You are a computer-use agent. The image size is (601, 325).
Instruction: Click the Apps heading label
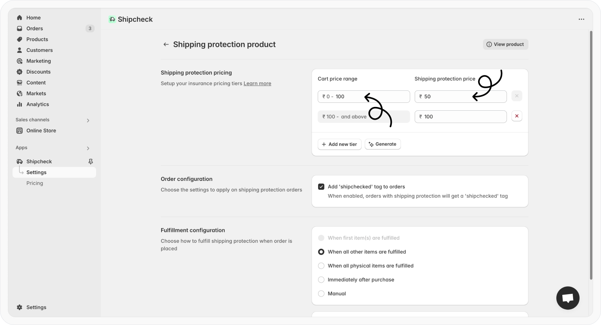[x=21, y=148]
